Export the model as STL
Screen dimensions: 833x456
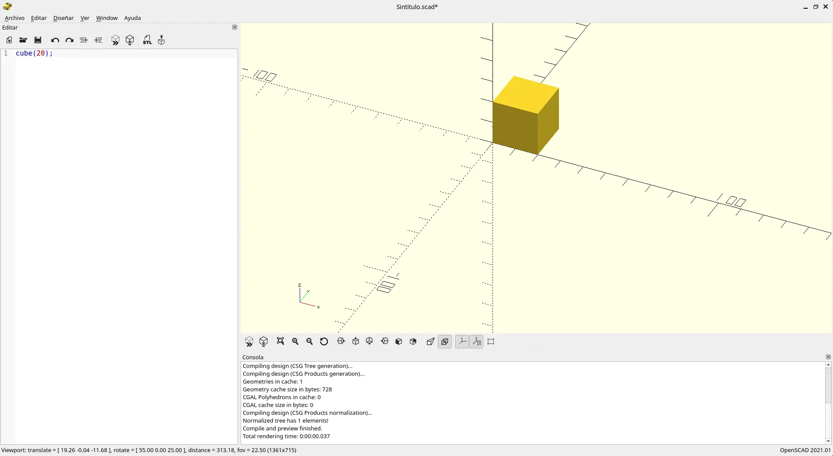coord(148,40)
